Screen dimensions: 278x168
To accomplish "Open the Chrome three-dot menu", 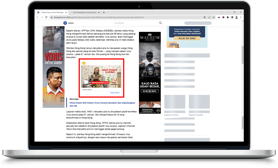I will pos(241,17).
